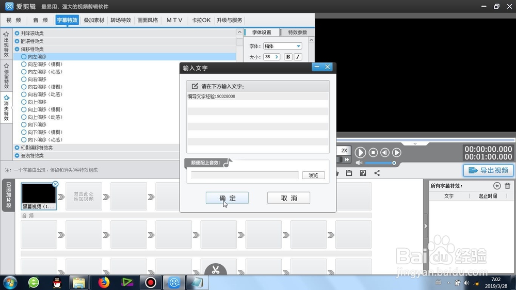Image resolution: width=516 pixels, height=290 pixels.
Task: Select 向左偏移（动感） effect
Action: click(x=24, y=72)
